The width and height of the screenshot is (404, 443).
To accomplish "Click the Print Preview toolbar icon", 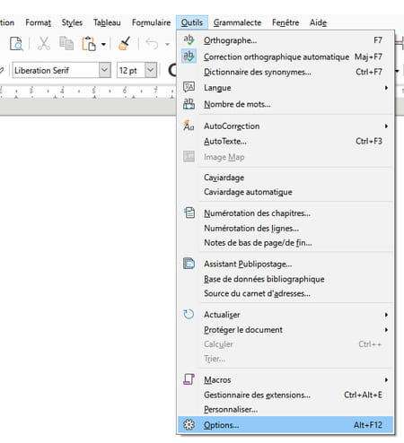I will (16, 44).
